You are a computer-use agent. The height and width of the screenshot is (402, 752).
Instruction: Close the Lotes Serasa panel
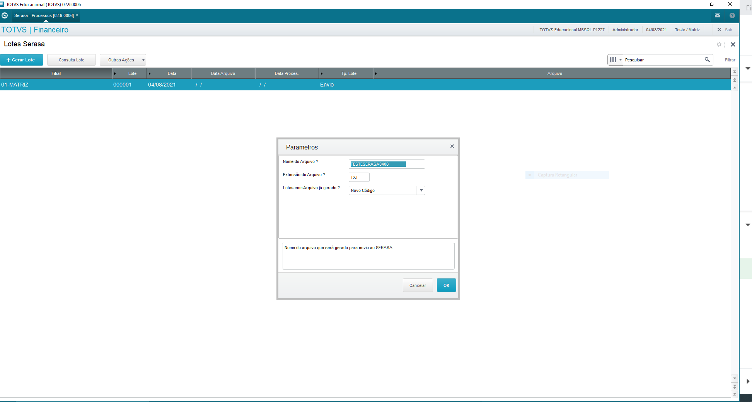(733, 44)
